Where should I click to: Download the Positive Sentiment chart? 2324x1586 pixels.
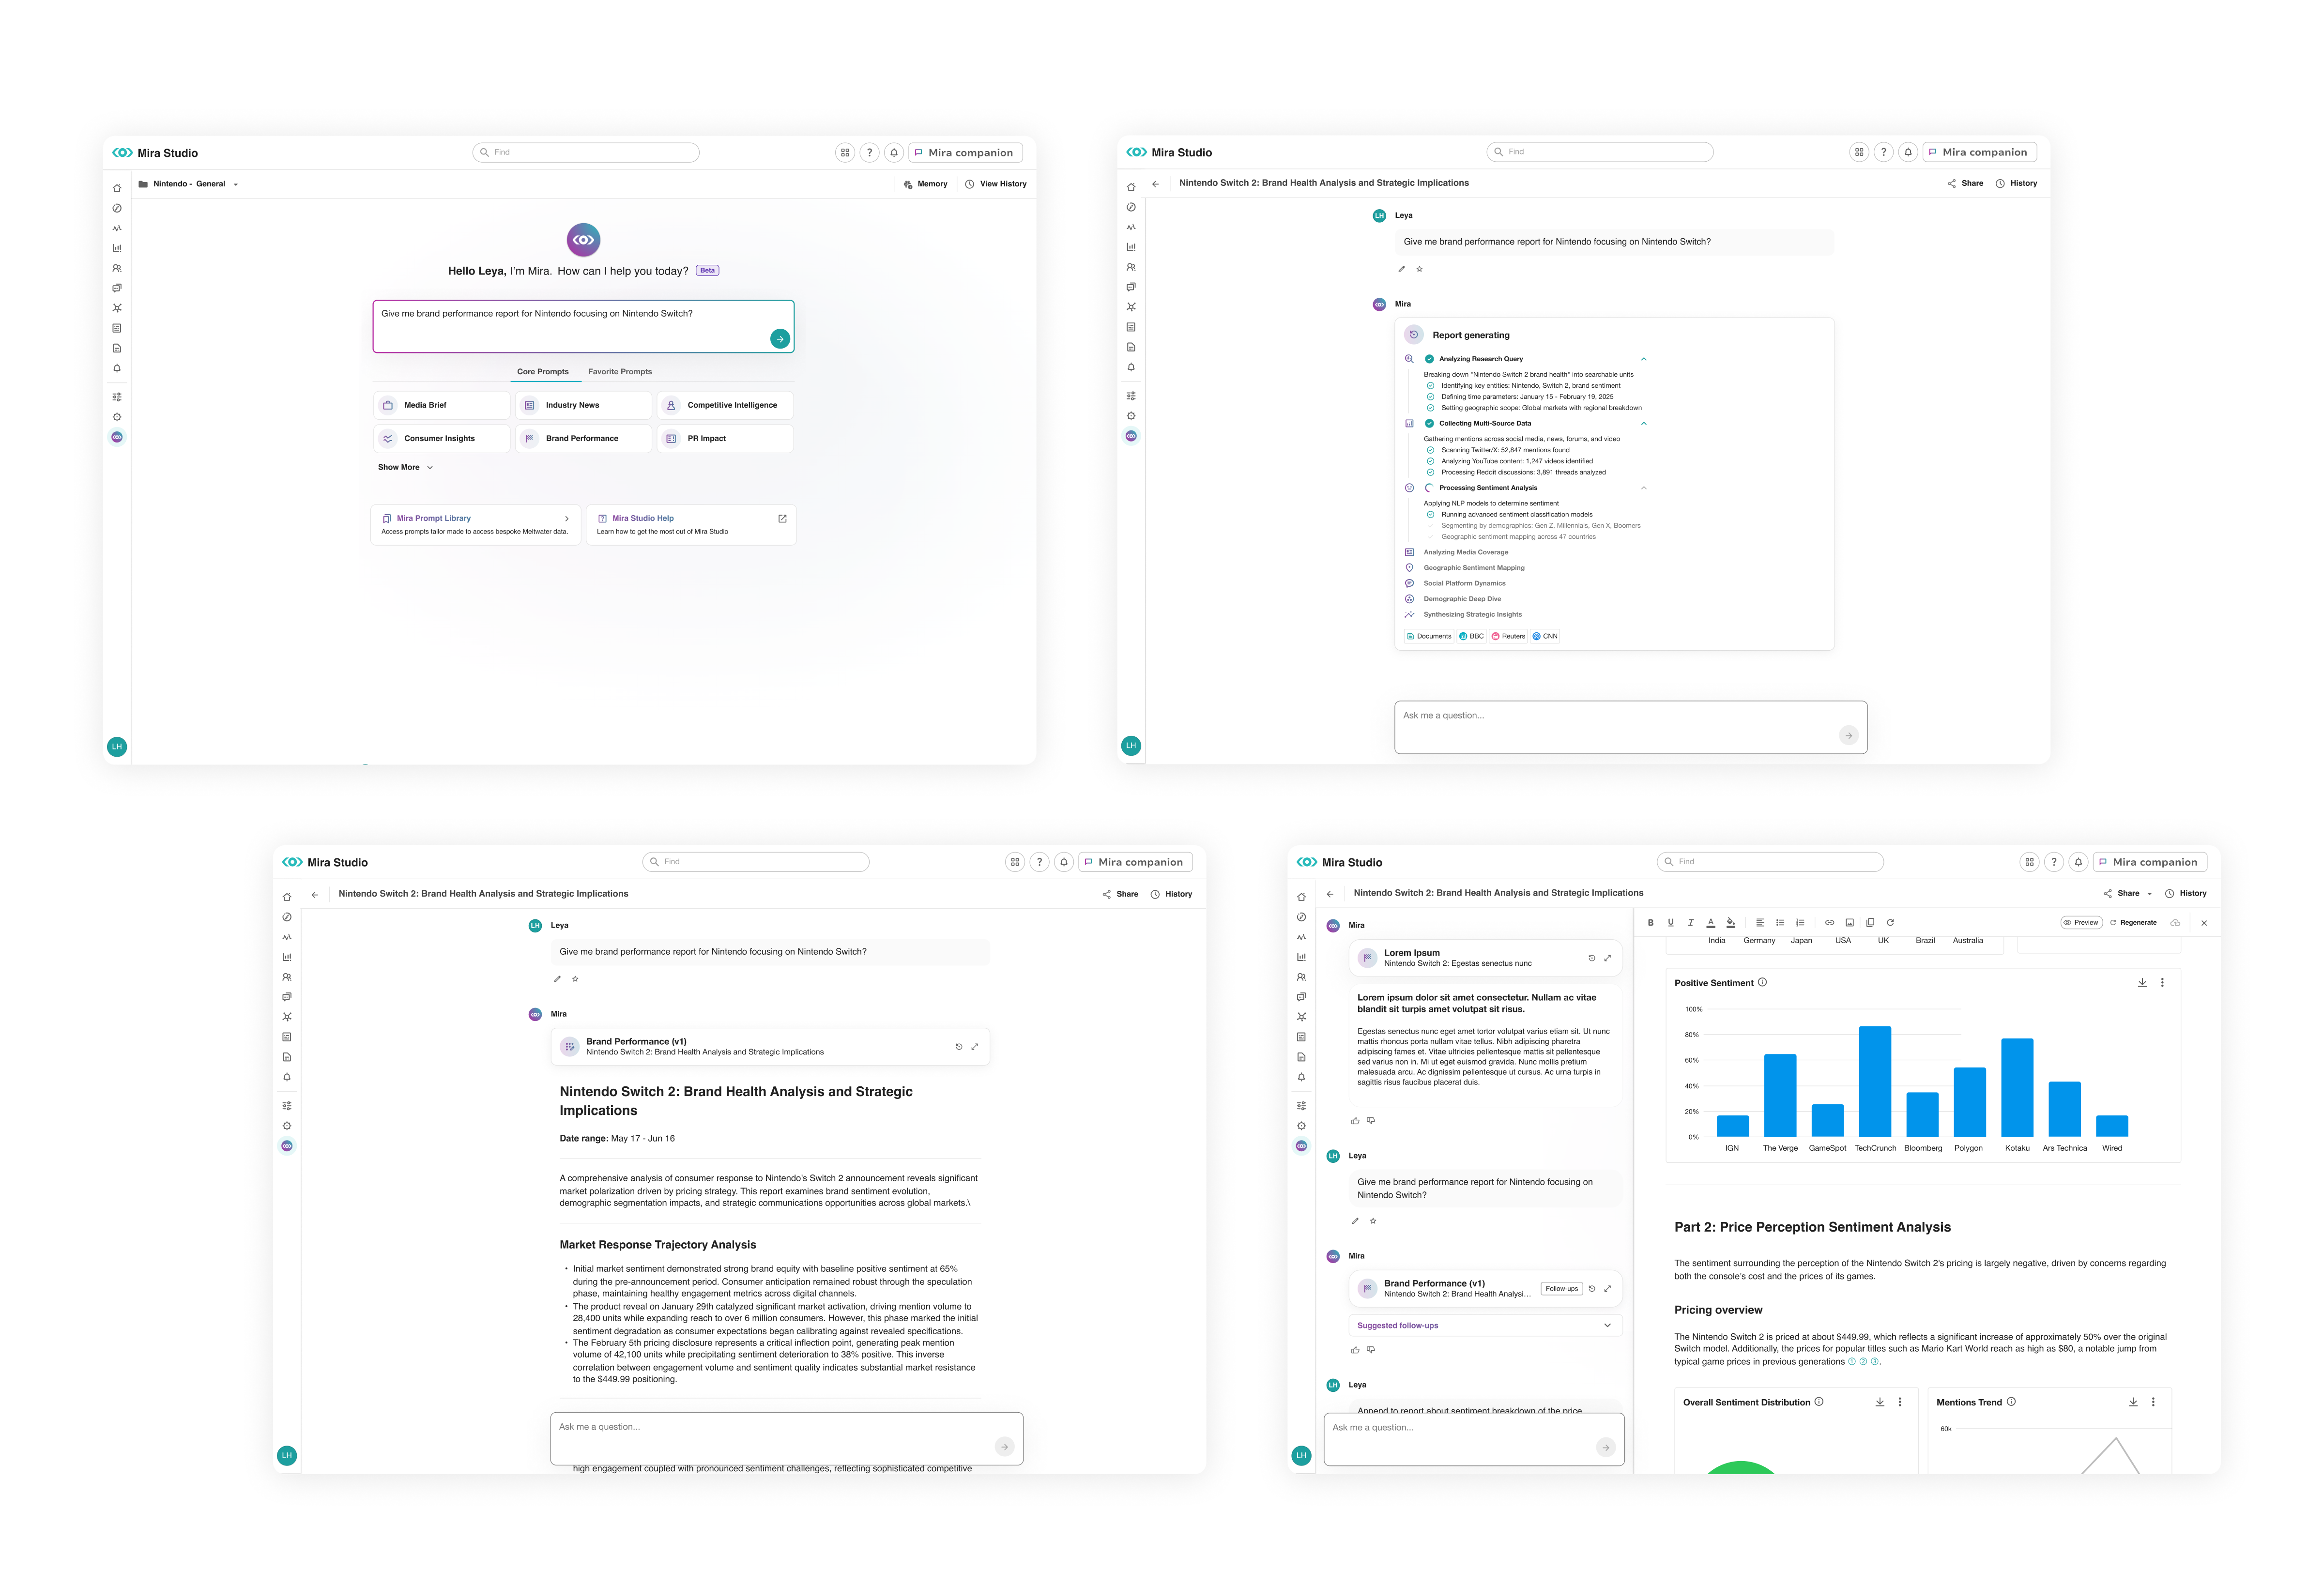(x=2142, y=983)
